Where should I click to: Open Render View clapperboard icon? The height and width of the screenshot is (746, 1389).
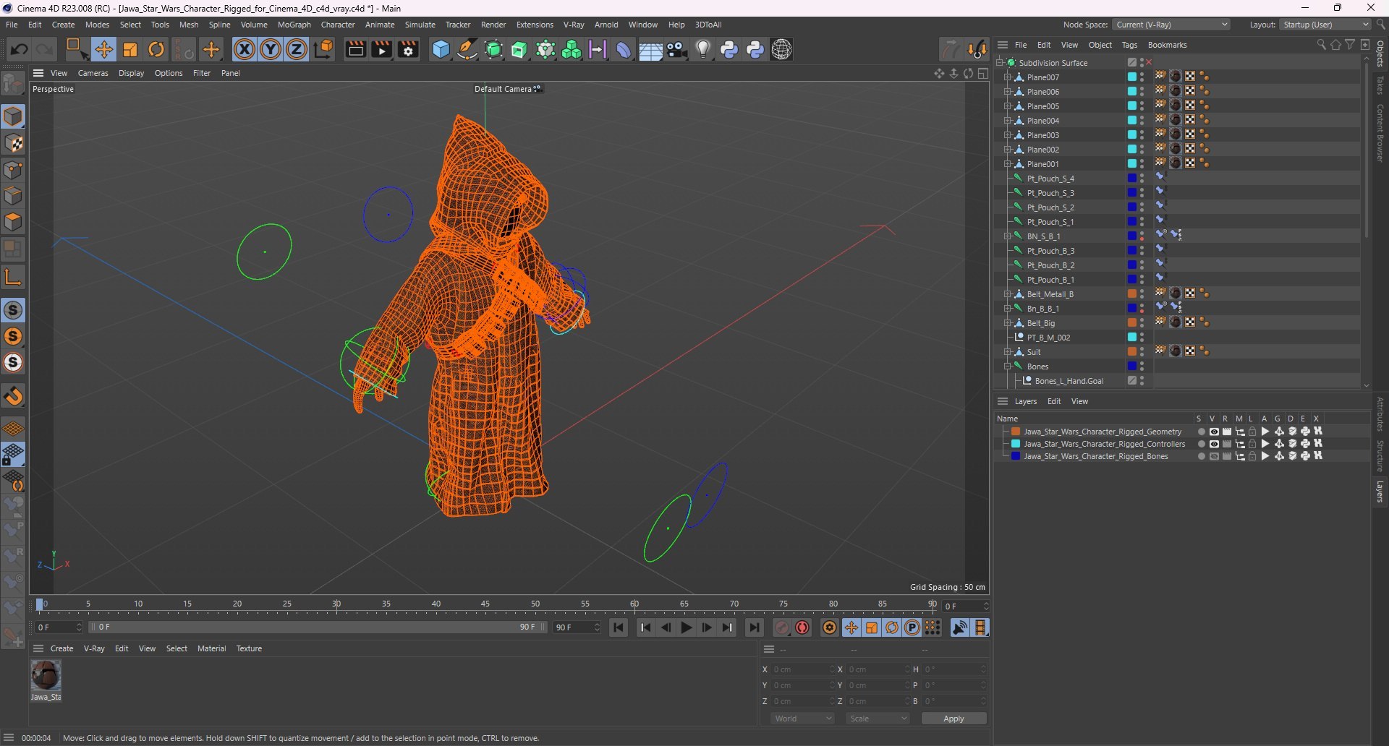pos(355,49)
